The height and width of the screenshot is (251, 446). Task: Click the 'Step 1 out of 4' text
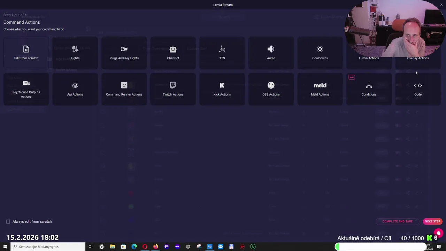point(15,15)
